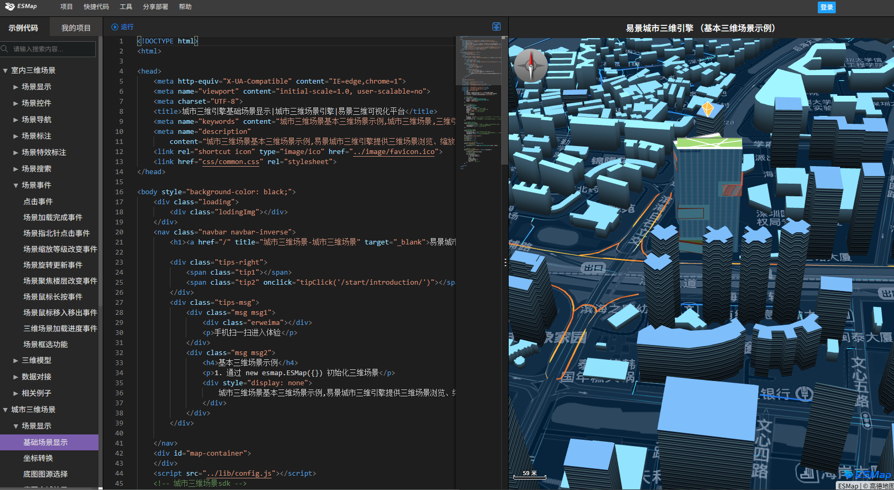Expand the first 场景显示 node
Image resolution: width=894 pixels, height=490 pixels.
16,87
